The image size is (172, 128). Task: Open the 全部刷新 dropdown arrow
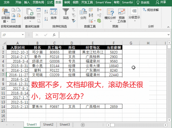pos(30,21)
